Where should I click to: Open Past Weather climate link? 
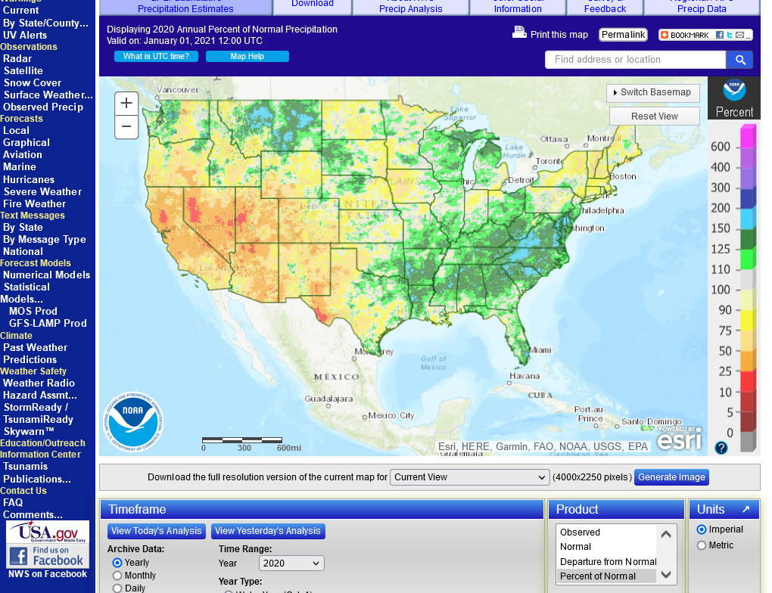35,347
